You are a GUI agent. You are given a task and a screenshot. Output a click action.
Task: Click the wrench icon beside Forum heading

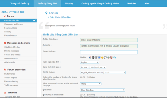(x=5, y=16)
